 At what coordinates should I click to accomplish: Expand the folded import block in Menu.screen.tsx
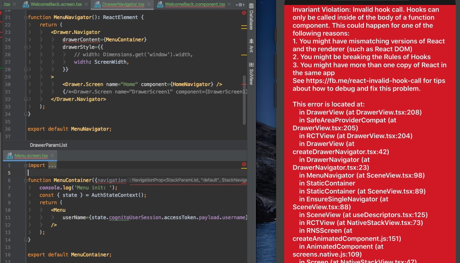26,165
